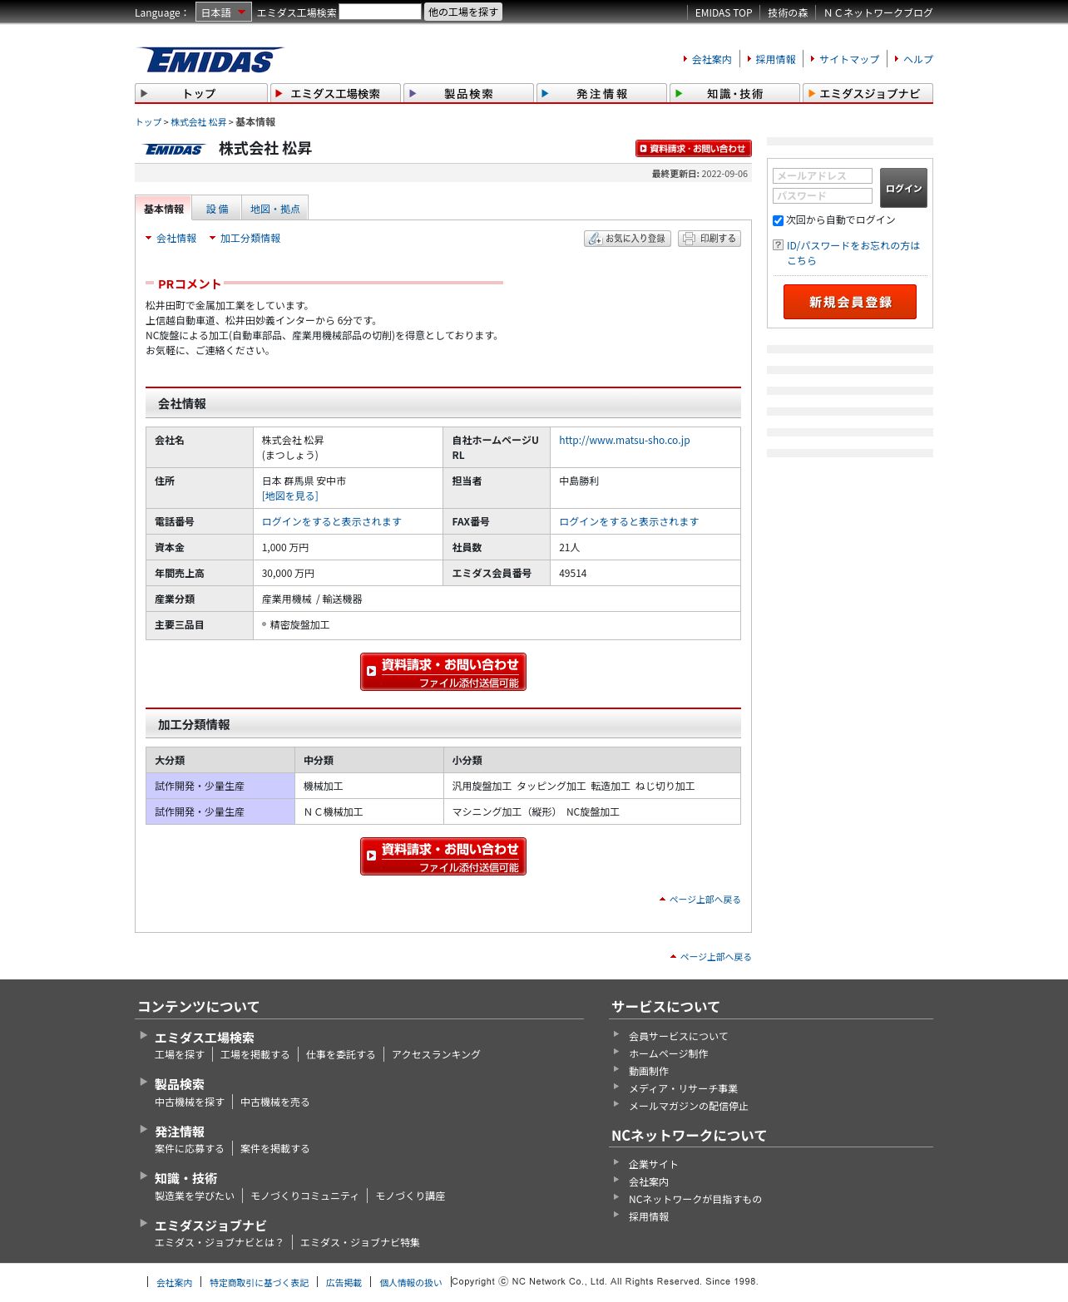Screen dimensions: 1068x1302
Task: Click footer モノづくりコミュニティ link
Action: [304, 1196]
